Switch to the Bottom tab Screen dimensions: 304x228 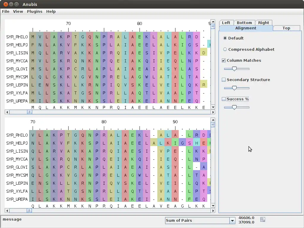244,23
